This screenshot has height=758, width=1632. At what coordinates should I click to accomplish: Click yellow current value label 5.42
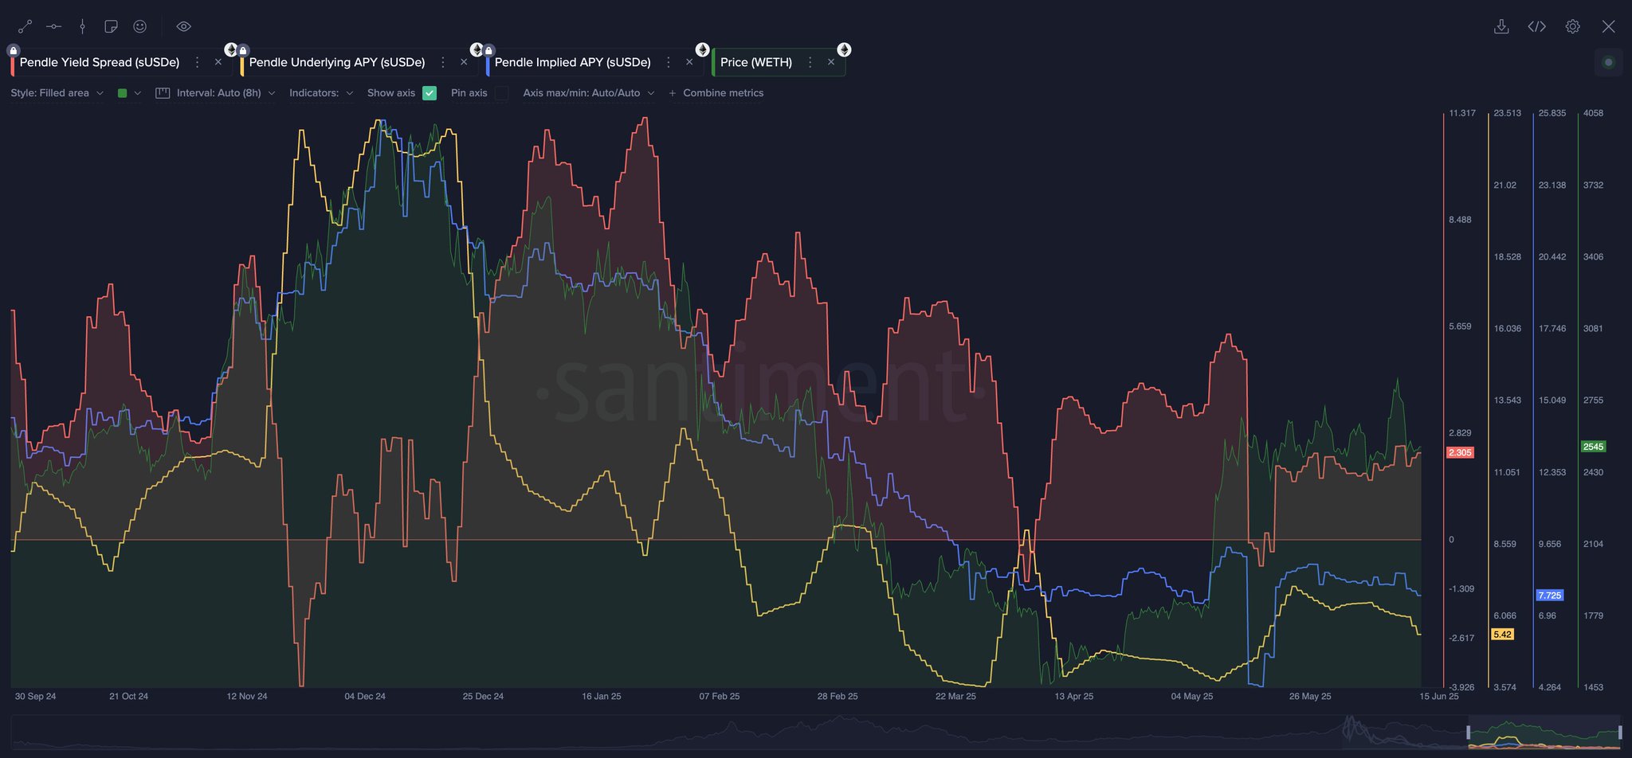1502,635
